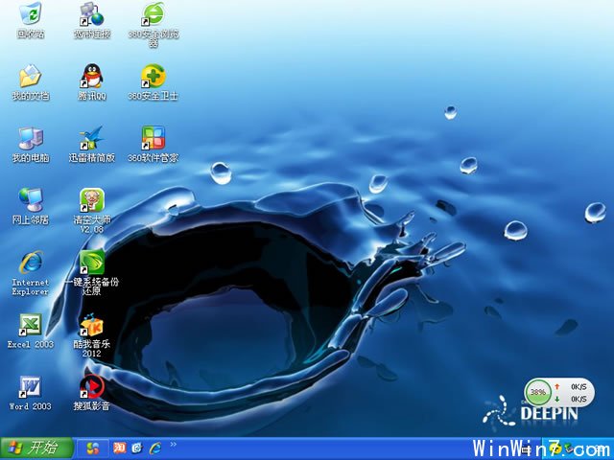Open the Start (开始) menu button
The width and height of the screenshot is (614, 460).
pos(33,448)
